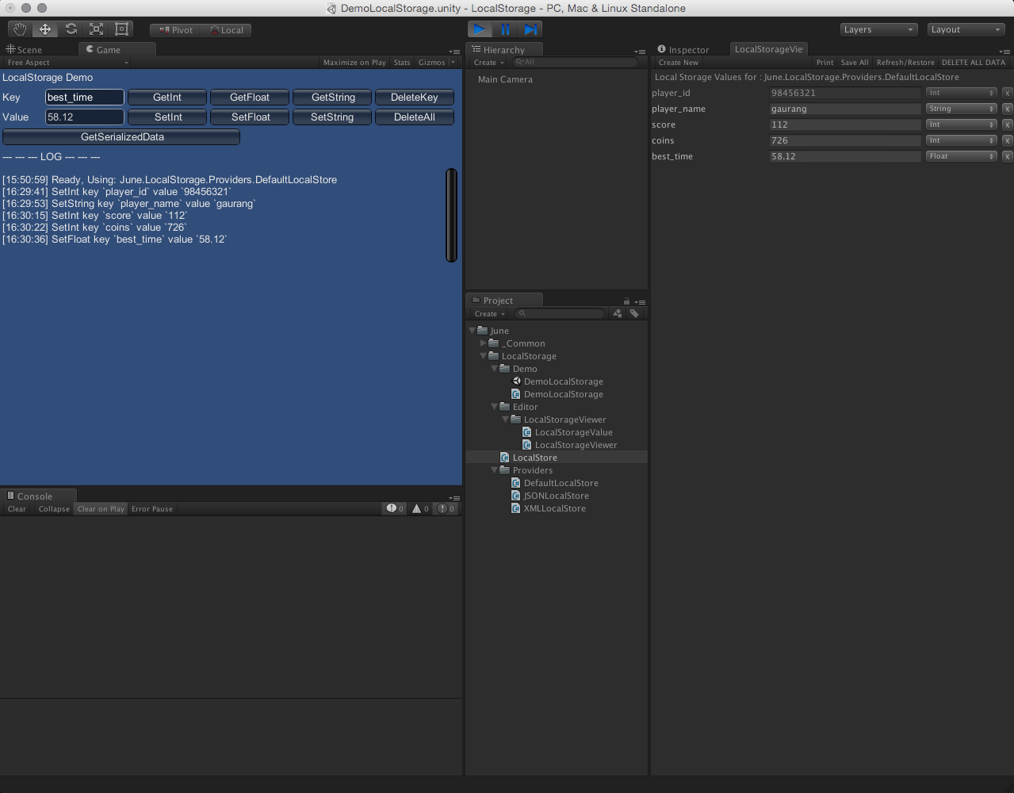The height and width of the screenshot is (793, 1014).
Task: Toggle Error Pause in Console
Action: [152, 509]
